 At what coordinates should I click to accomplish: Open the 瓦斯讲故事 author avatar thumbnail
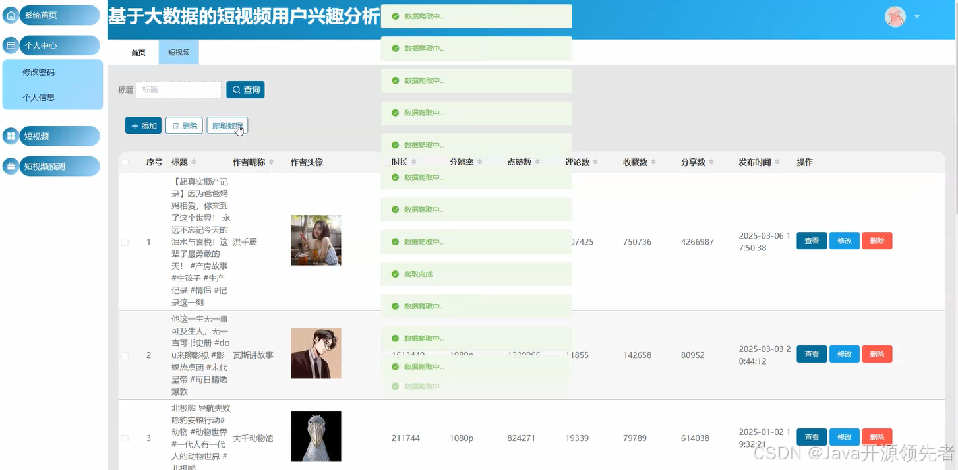[x=316, y=353]
